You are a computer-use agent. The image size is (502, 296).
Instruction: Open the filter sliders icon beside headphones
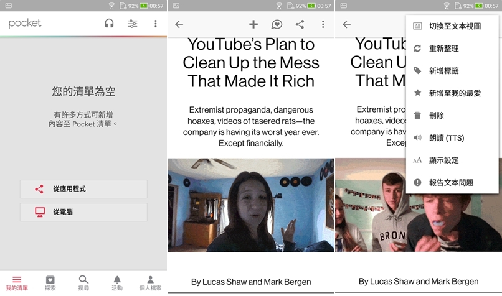click(x=132, y=24)
